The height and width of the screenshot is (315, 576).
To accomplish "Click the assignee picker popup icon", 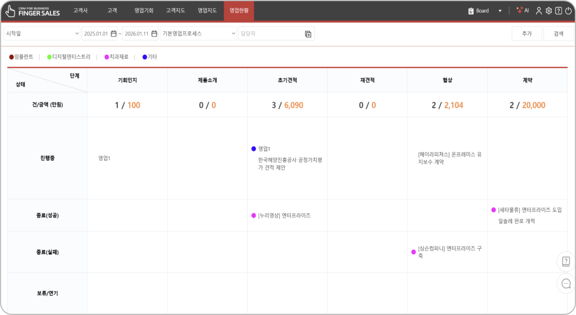I will pos(308,34).
